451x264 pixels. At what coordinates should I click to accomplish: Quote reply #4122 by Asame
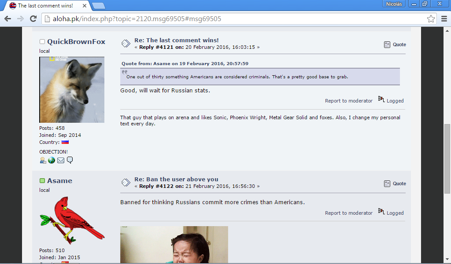click(395, 183)
